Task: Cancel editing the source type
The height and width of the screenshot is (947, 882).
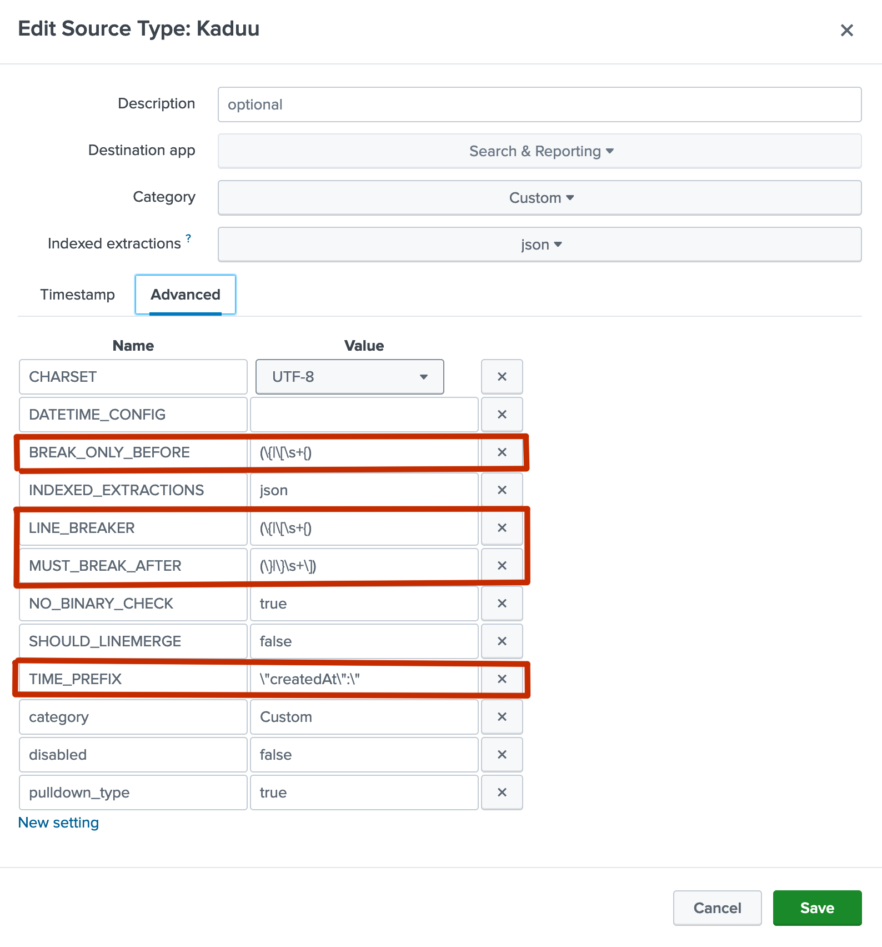Action: (x=718, y=908)
